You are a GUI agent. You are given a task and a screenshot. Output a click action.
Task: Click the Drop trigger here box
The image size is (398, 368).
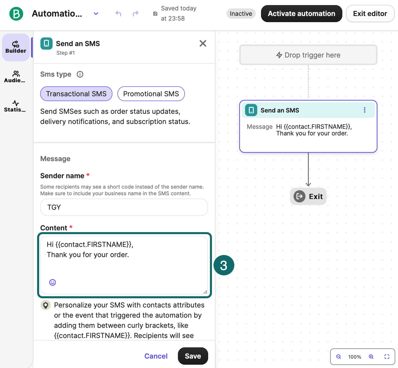pos(308,55)
